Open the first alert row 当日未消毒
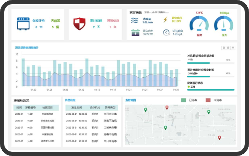Viewport: 249px width, 156px height. point(92,114)
